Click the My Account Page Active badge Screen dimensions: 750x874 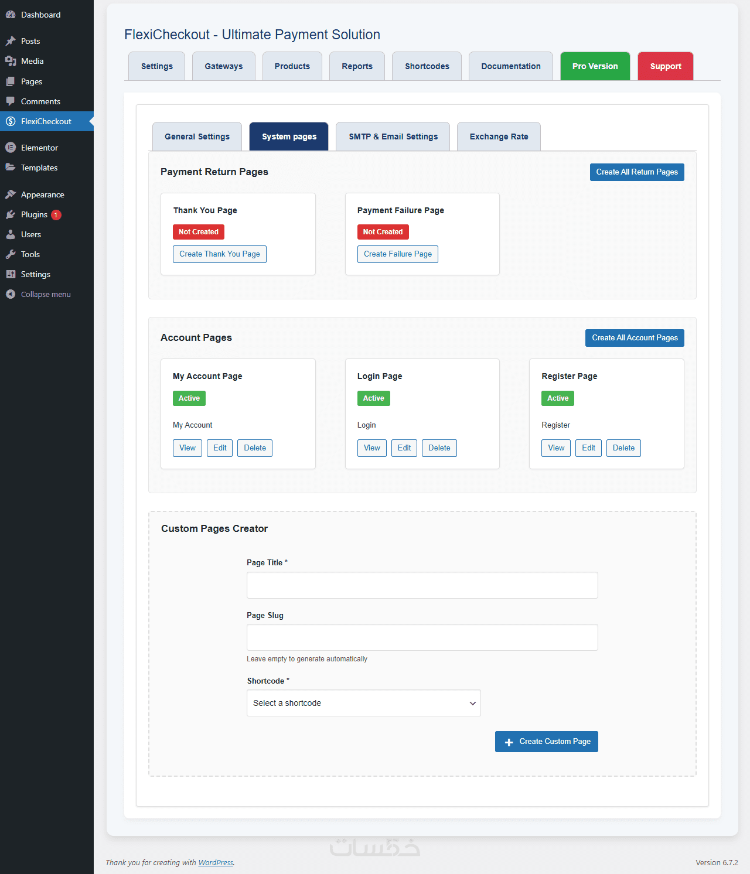[x=189, y=398]
